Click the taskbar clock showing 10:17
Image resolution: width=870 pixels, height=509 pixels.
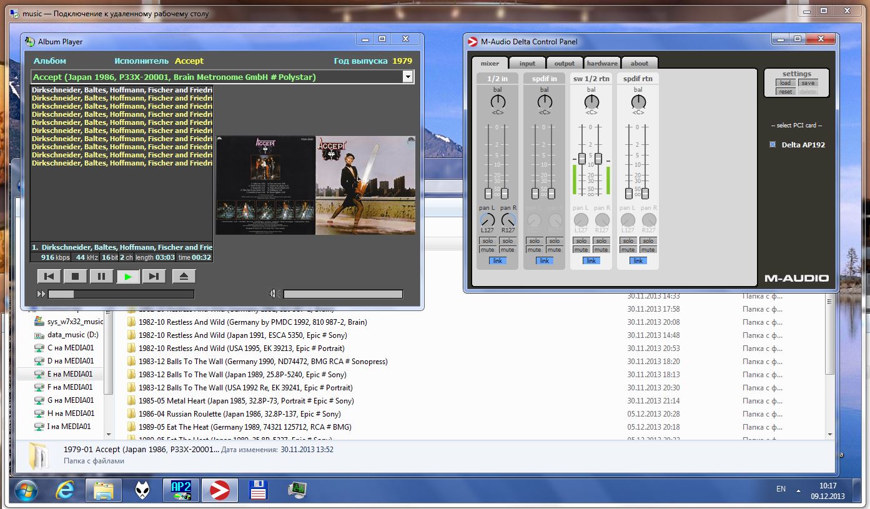828,485
